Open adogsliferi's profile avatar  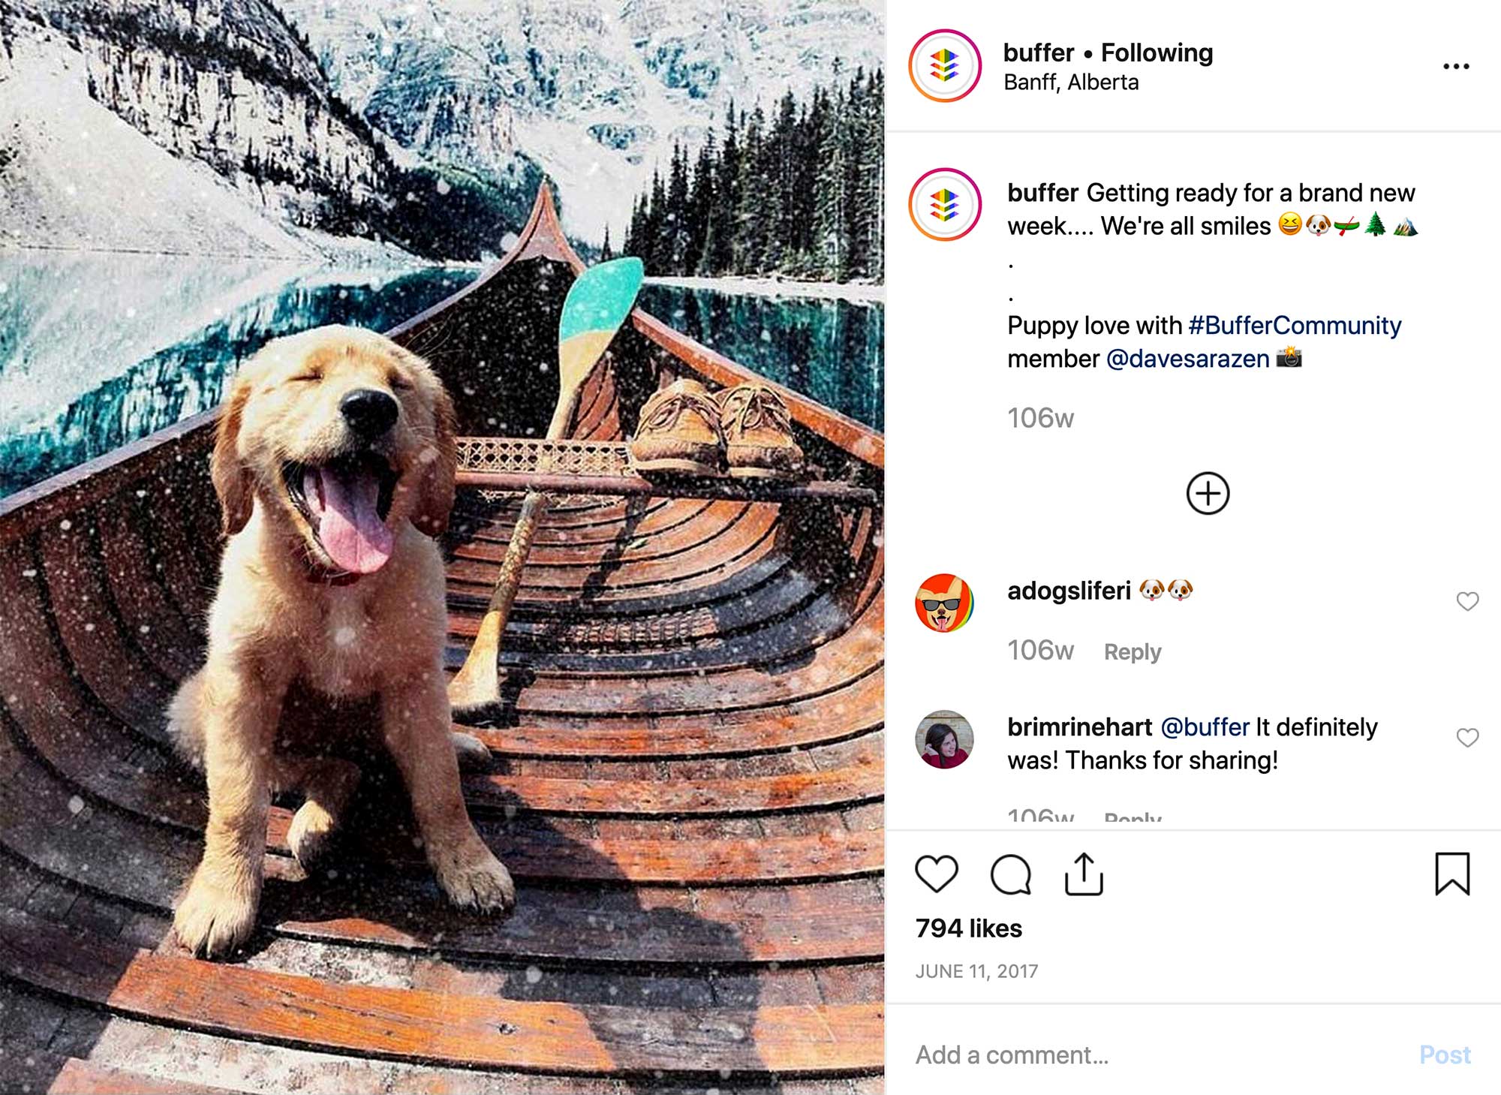point(944,603)
